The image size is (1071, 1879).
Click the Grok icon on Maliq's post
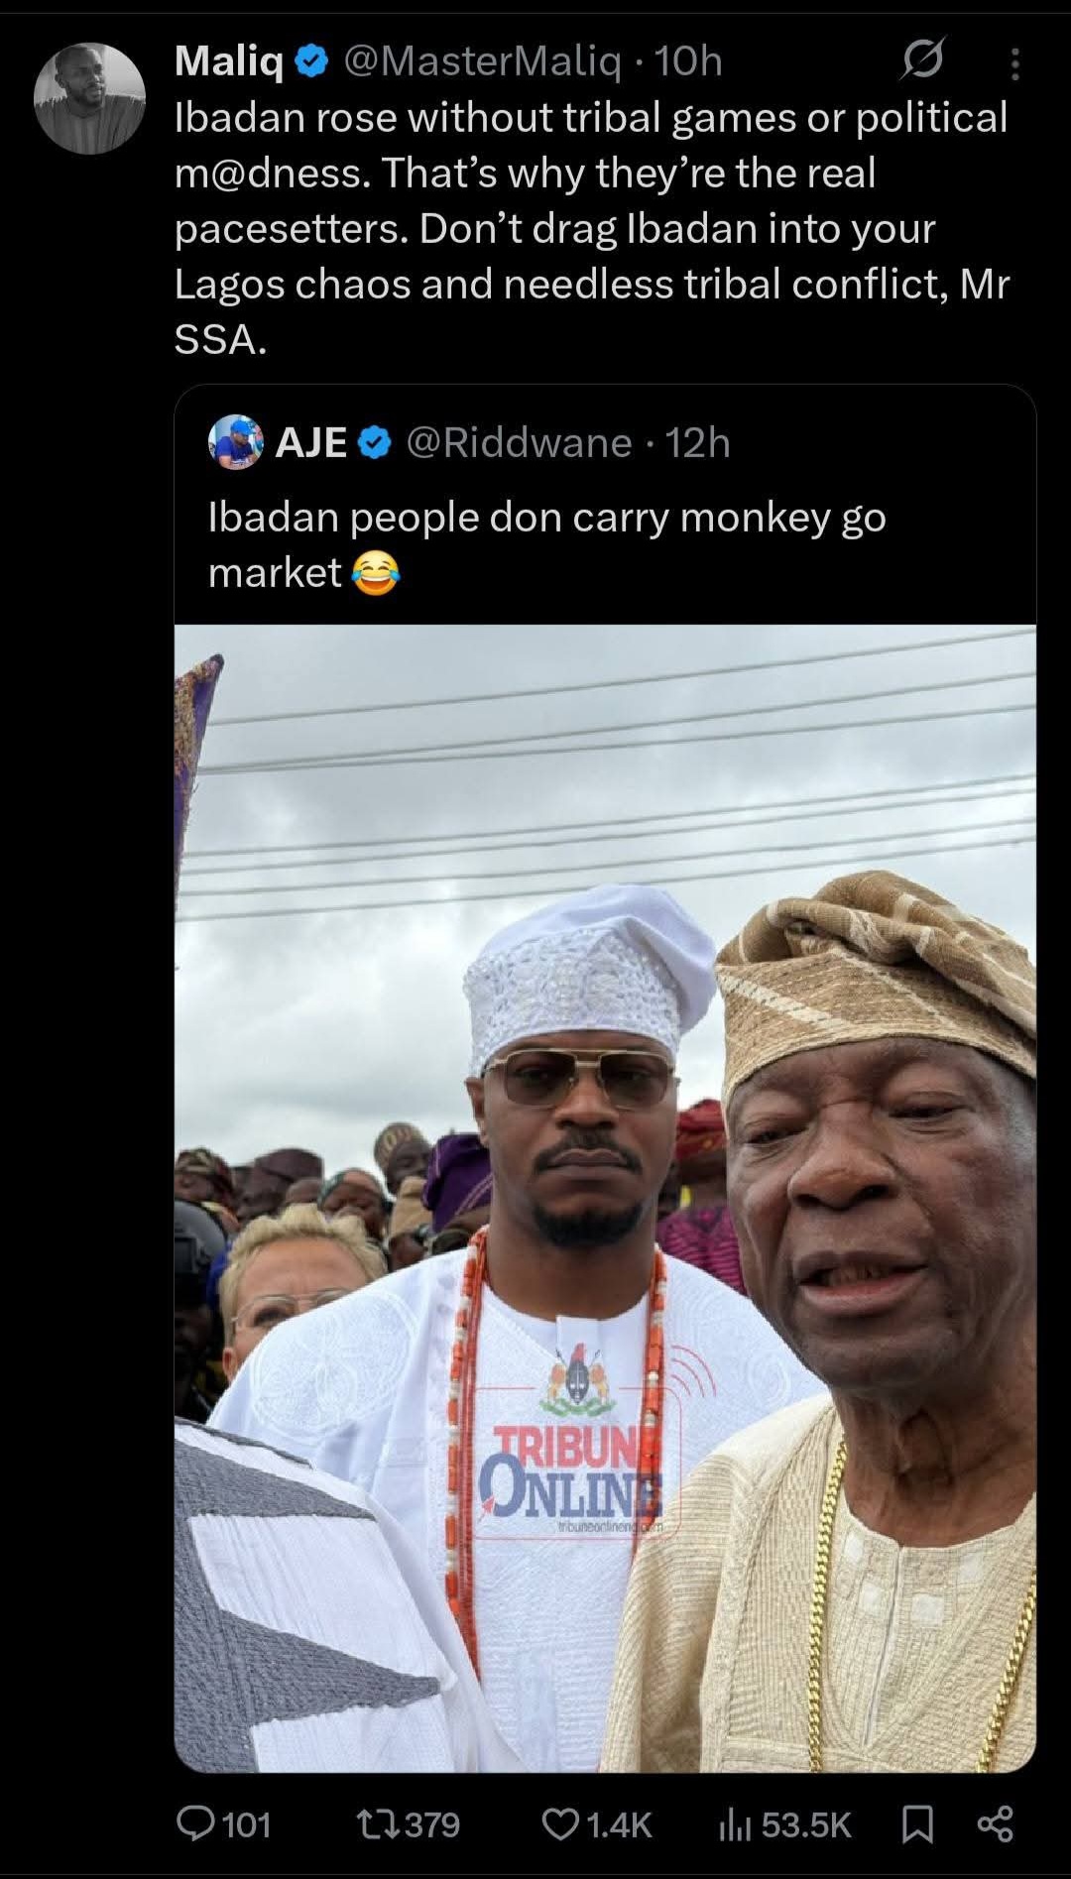coord(921,62)
